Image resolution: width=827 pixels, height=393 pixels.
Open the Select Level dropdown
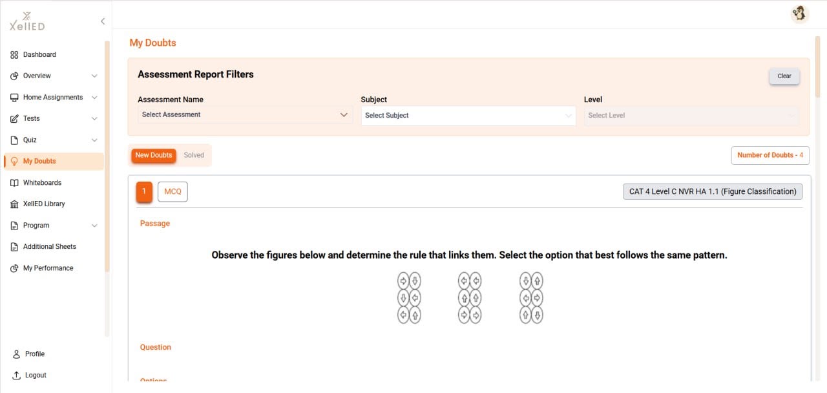691,116
